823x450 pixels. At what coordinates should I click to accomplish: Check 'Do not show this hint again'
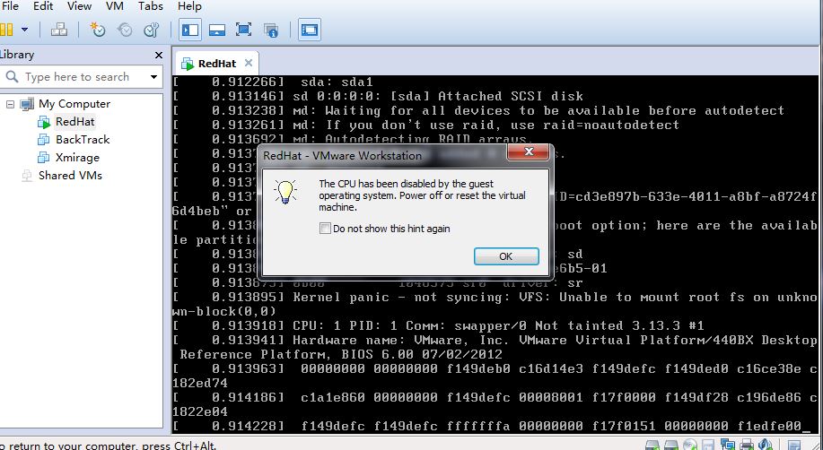[x=326, y=229]
